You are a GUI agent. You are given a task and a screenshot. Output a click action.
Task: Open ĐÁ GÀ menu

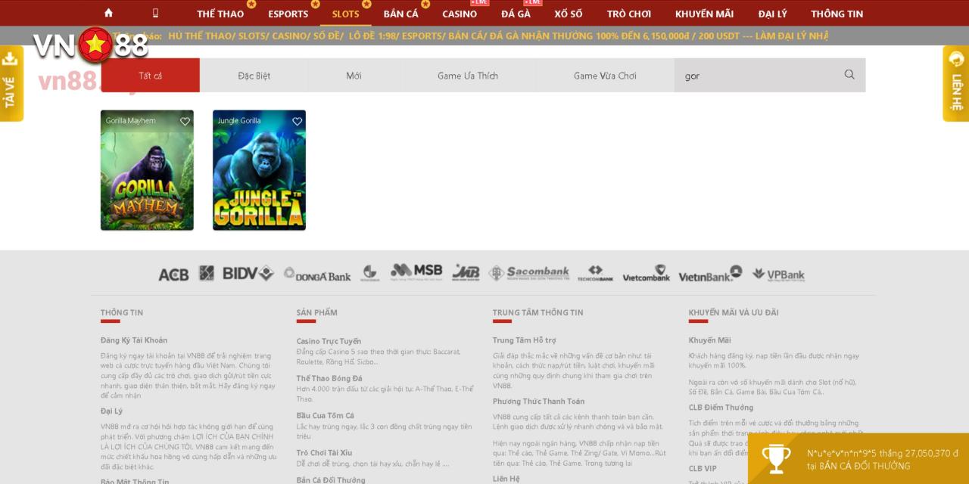[516, 14]
